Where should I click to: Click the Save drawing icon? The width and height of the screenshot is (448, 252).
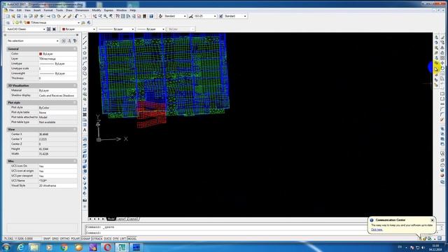pos(19,16)
